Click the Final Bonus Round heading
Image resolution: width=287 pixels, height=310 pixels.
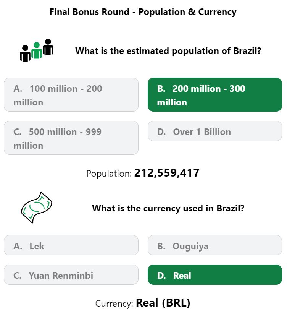[x=143, y=12]
